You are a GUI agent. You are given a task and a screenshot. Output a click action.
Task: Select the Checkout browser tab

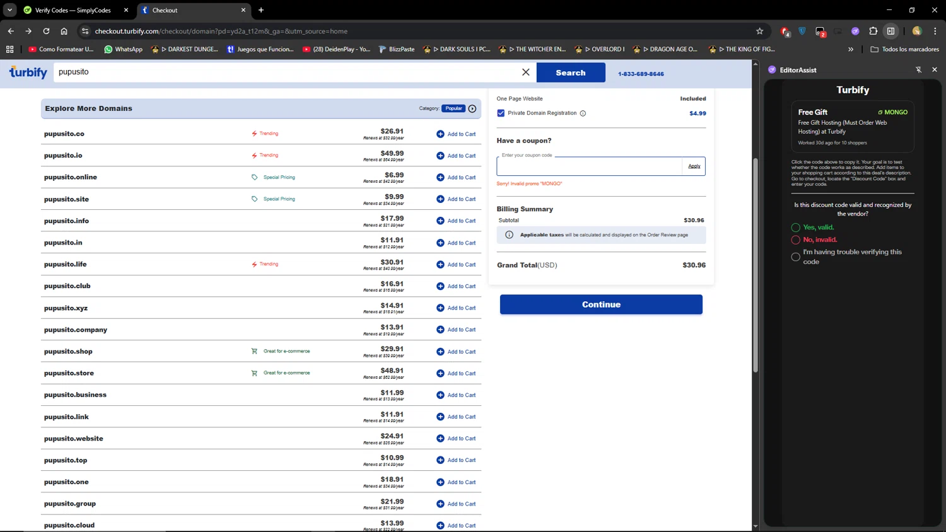coord(194,10)
